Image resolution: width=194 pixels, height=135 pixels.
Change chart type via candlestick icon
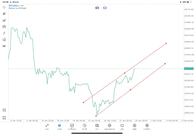4,14
